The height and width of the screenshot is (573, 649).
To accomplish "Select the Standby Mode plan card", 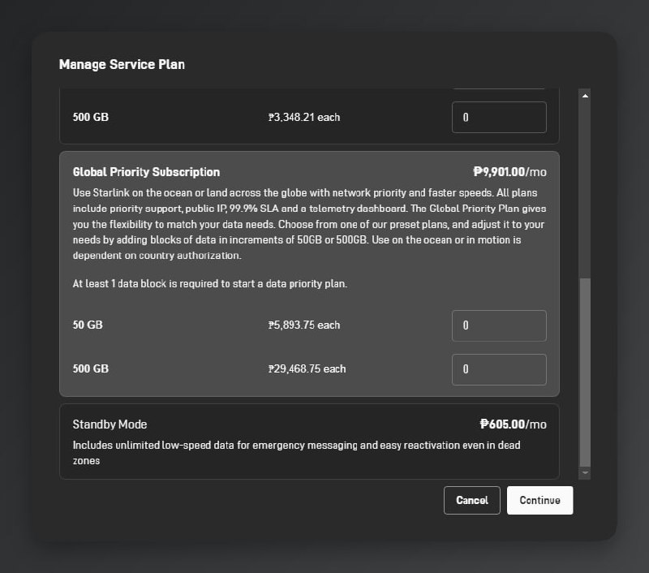I will pos(310,442).
